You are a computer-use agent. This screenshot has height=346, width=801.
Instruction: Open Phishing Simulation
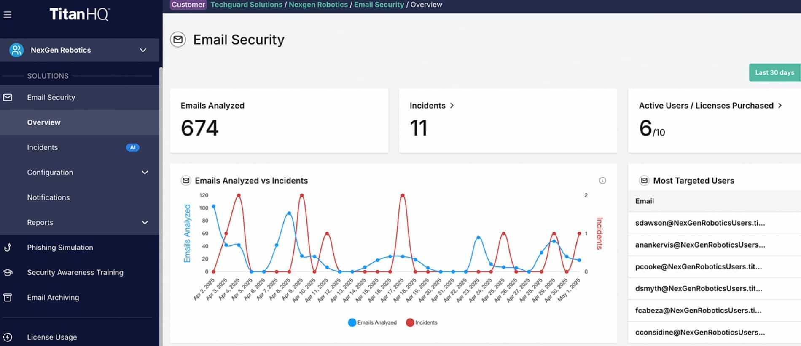60,248
